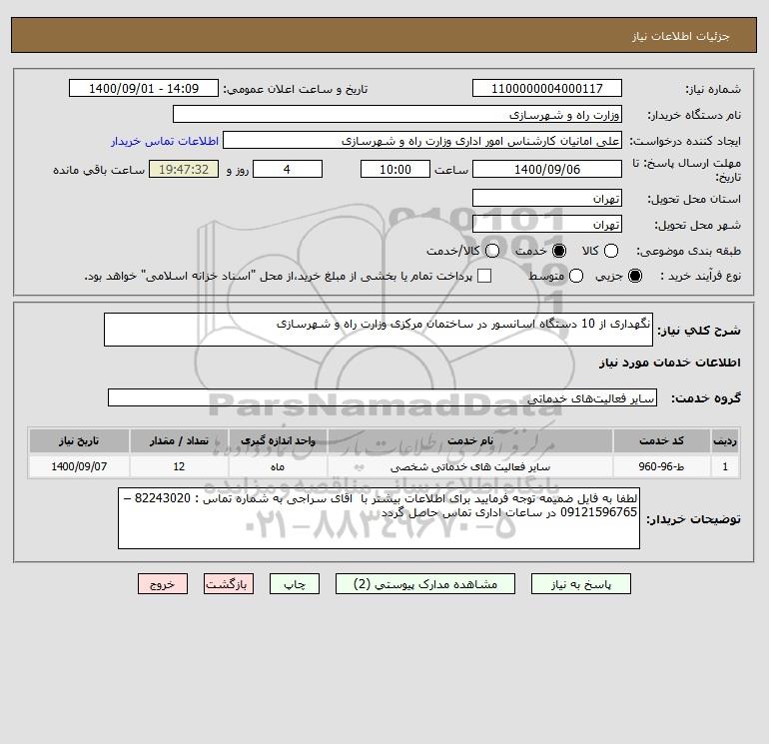The height and width of the screenshot is (744, 769).
Task: Open مشاهده مدارک پیوستی (2) button
Action: (x=425, y=584)
